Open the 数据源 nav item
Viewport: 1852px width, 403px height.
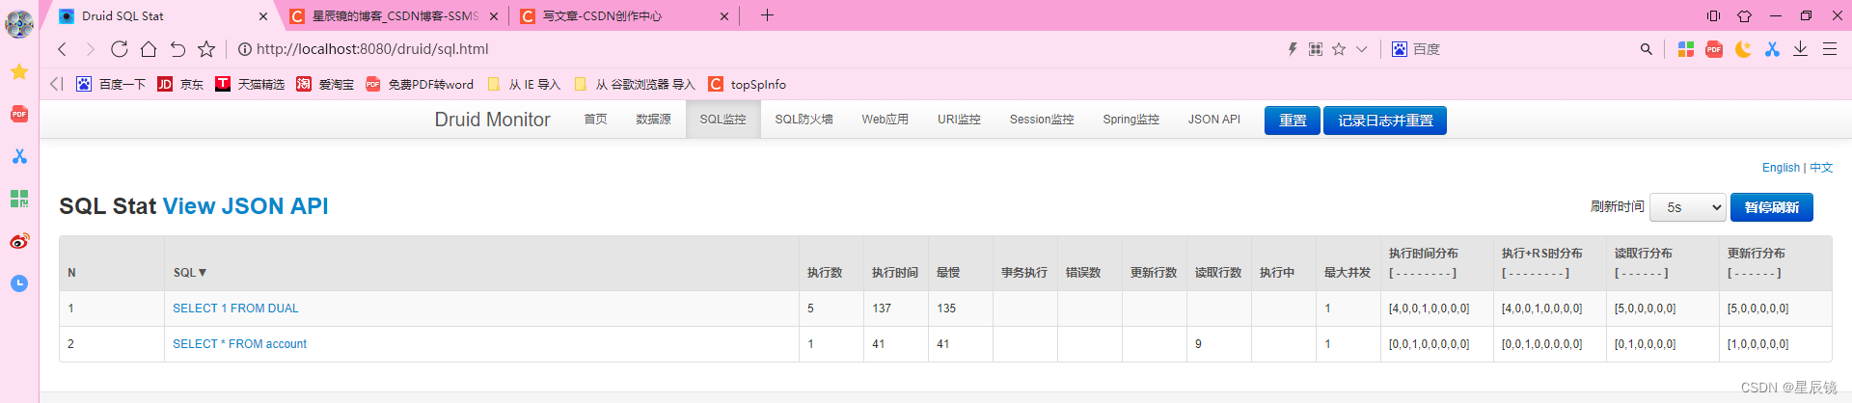pyautogui.click(x=653, y=120)
